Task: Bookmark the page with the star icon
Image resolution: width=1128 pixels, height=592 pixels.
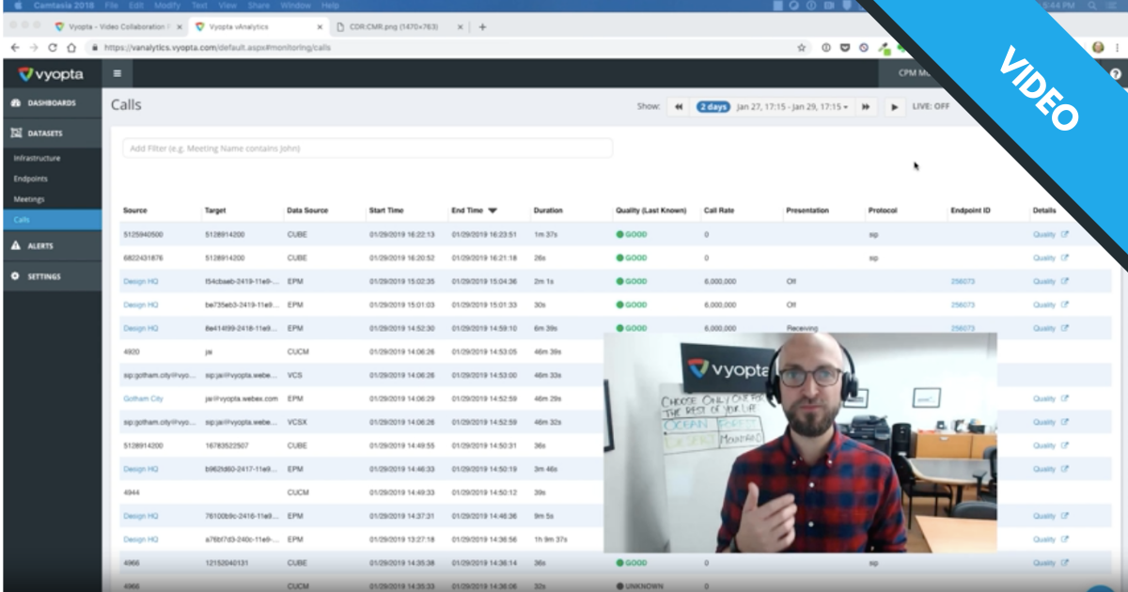Action: click(800, 47)
